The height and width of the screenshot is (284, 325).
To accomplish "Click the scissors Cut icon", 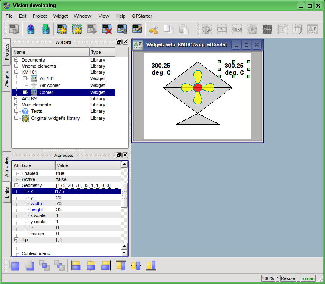I will [154, 29].
